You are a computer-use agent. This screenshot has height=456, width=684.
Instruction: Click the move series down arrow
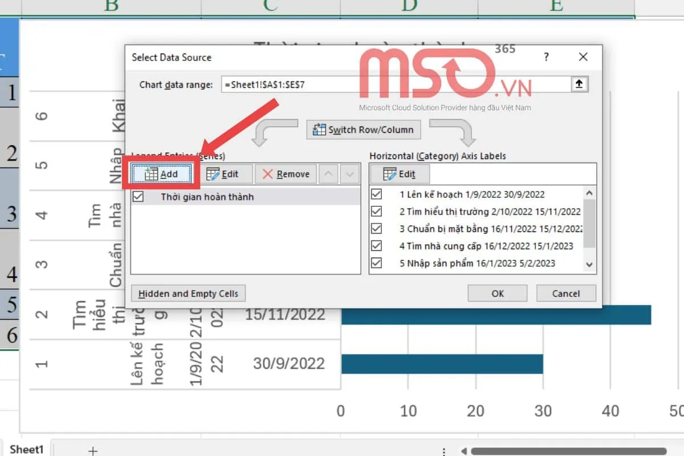click(348, 174)
